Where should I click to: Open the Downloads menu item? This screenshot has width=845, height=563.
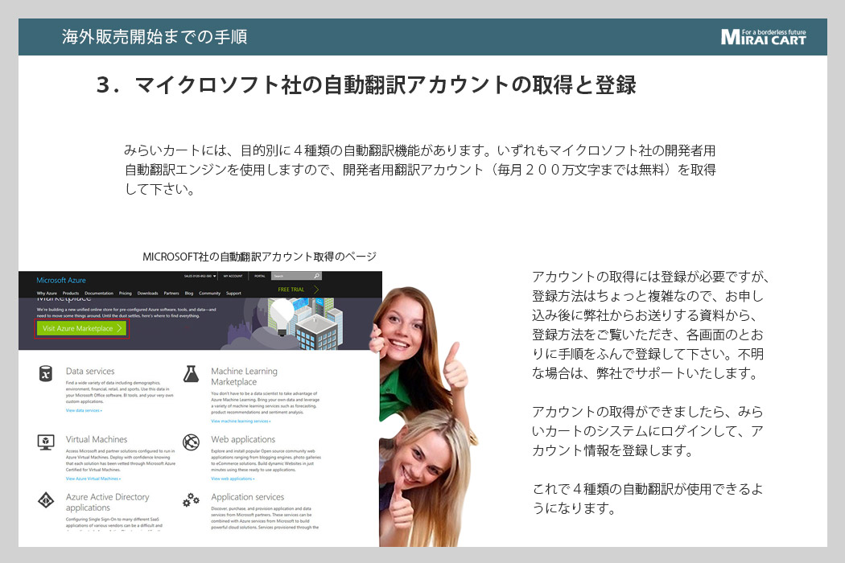[x=147, y=293]
